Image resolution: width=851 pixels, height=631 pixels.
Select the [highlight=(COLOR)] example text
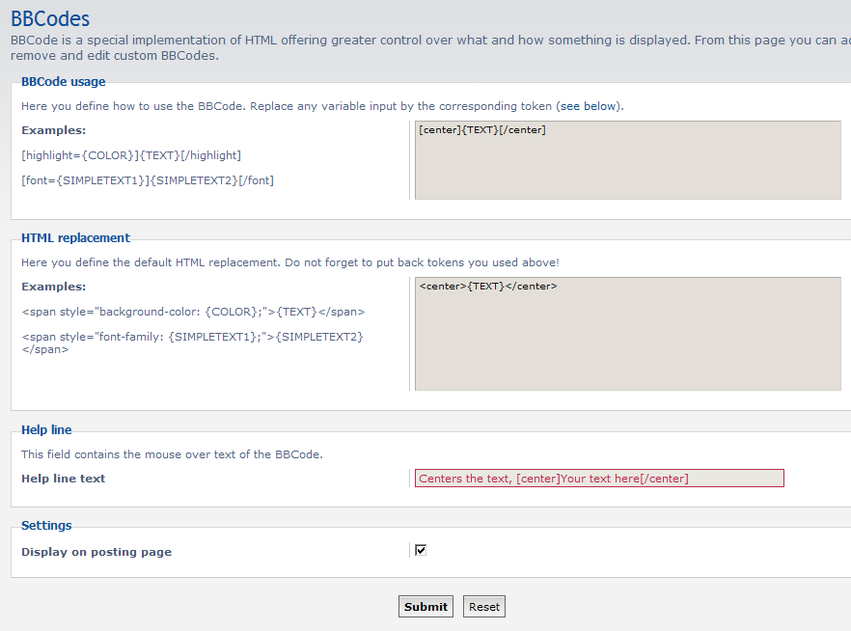coord(131,155)
